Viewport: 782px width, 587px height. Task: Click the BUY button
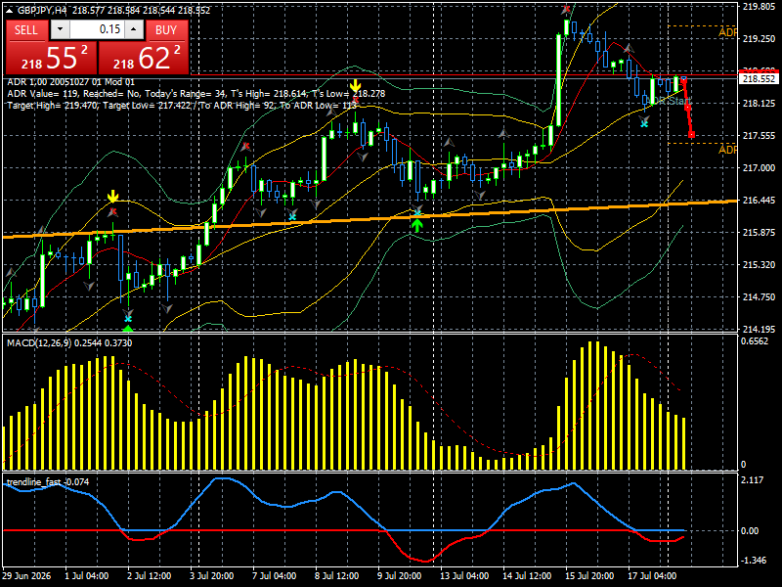[166, 30]
